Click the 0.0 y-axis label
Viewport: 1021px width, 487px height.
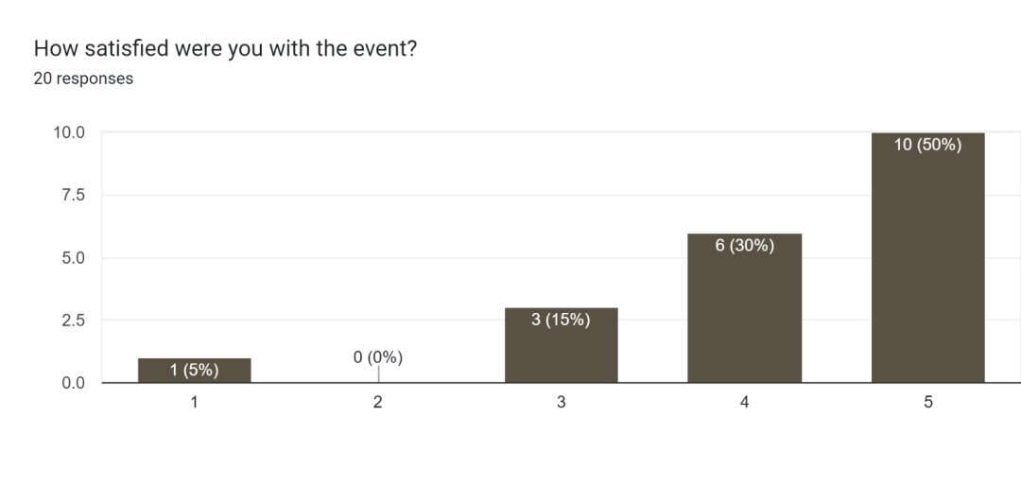(x=73, y=383)
